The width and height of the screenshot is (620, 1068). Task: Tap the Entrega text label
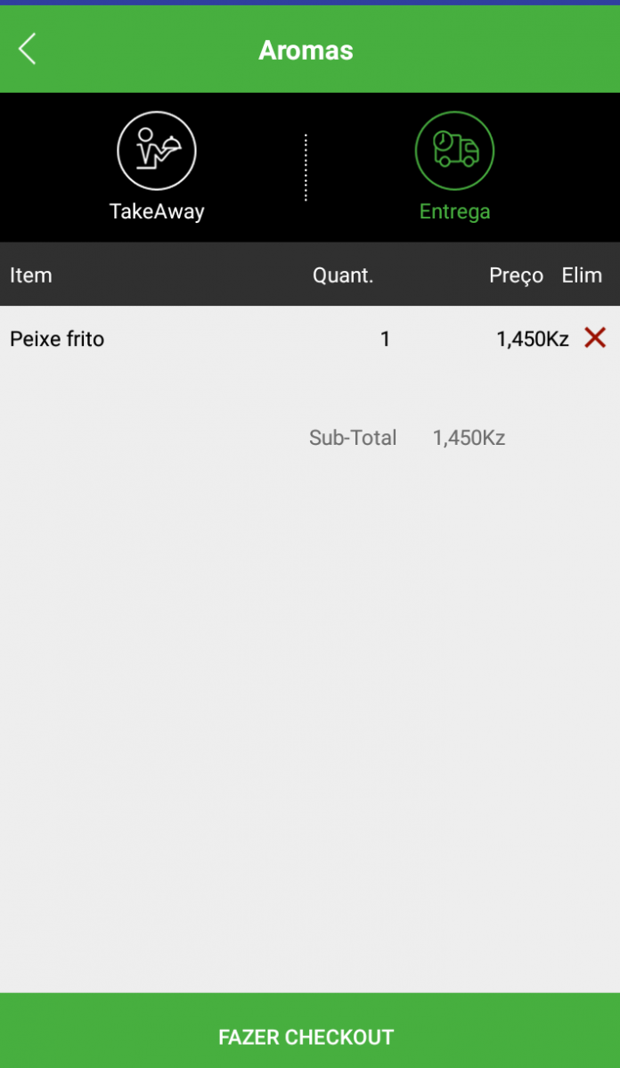[454, 211]
